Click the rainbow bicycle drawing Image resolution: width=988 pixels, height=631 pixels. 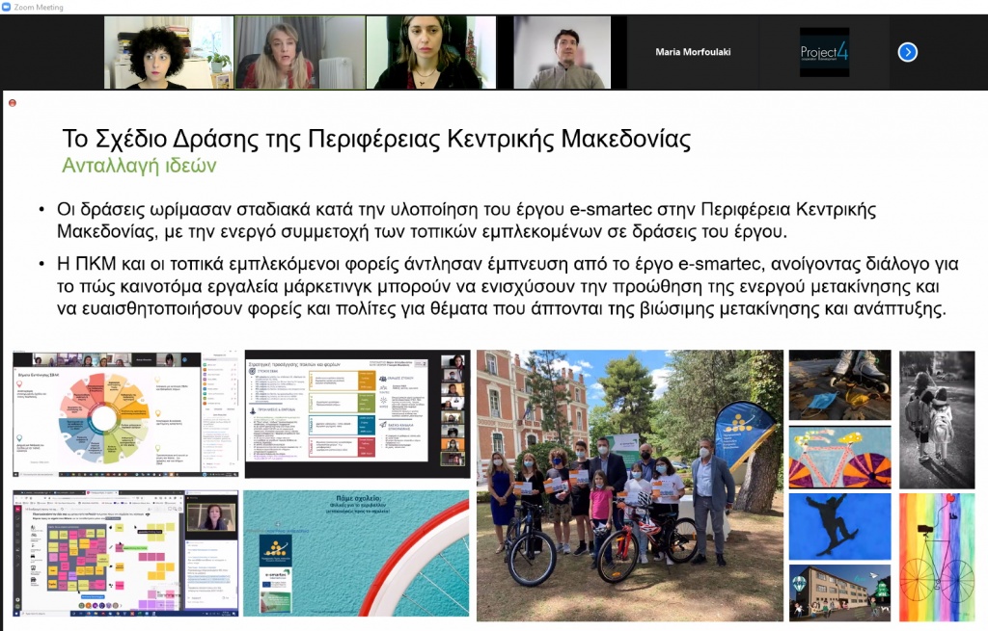pyautogui.click(x=937, y=557)
